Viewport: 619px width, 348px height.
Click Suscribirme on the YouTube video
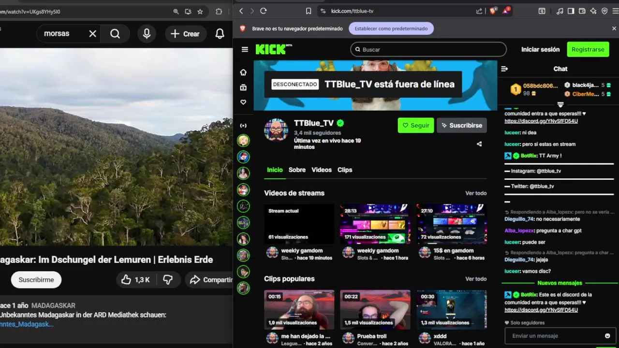pyautogui.click(x=36, y=280)
